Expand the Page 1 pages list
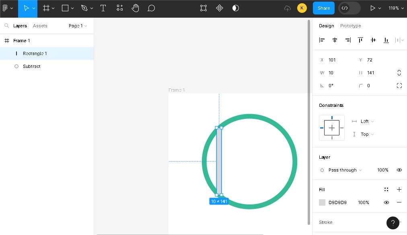The image size is (407, 235). click(x=78, y=26)
